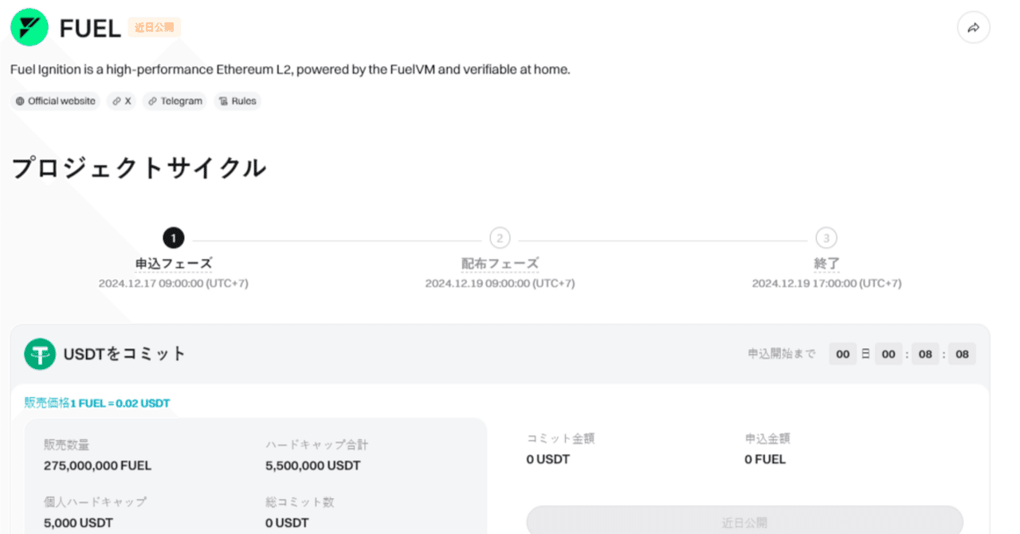1020x534 pixels.
Task: Click the Rules document icon
Action: [x=225, y=100]
